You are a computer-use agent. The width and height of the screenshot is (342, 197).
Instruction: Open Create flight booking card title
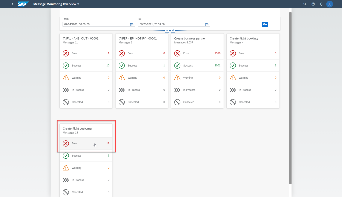point(243,38)
